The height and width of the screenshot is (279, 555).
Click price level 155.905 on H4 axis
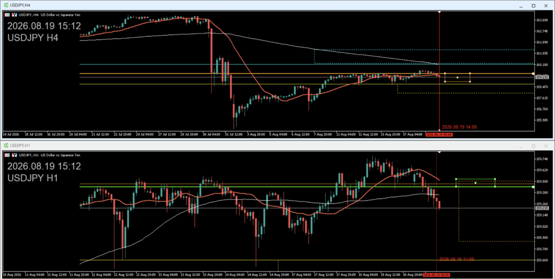tap(543, 120)
